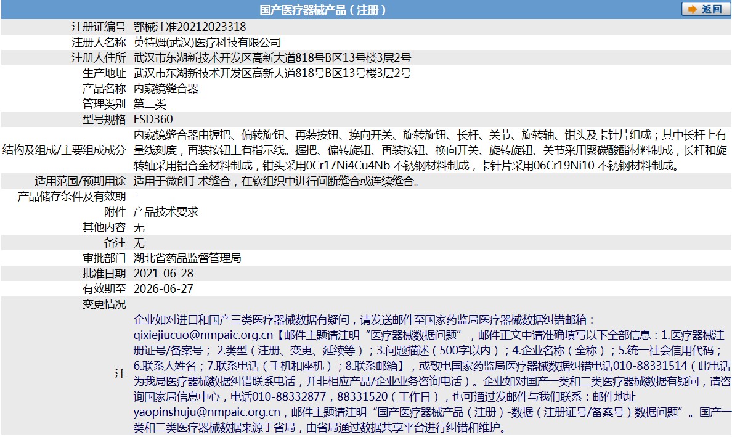
Task: Click the structure description starting 内窥镜缝合器由握把
Action: 430,150
